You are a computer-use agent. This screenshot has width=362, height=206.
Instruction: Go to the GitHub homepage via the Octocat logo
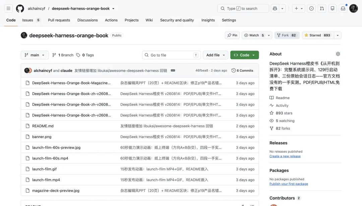20,8
